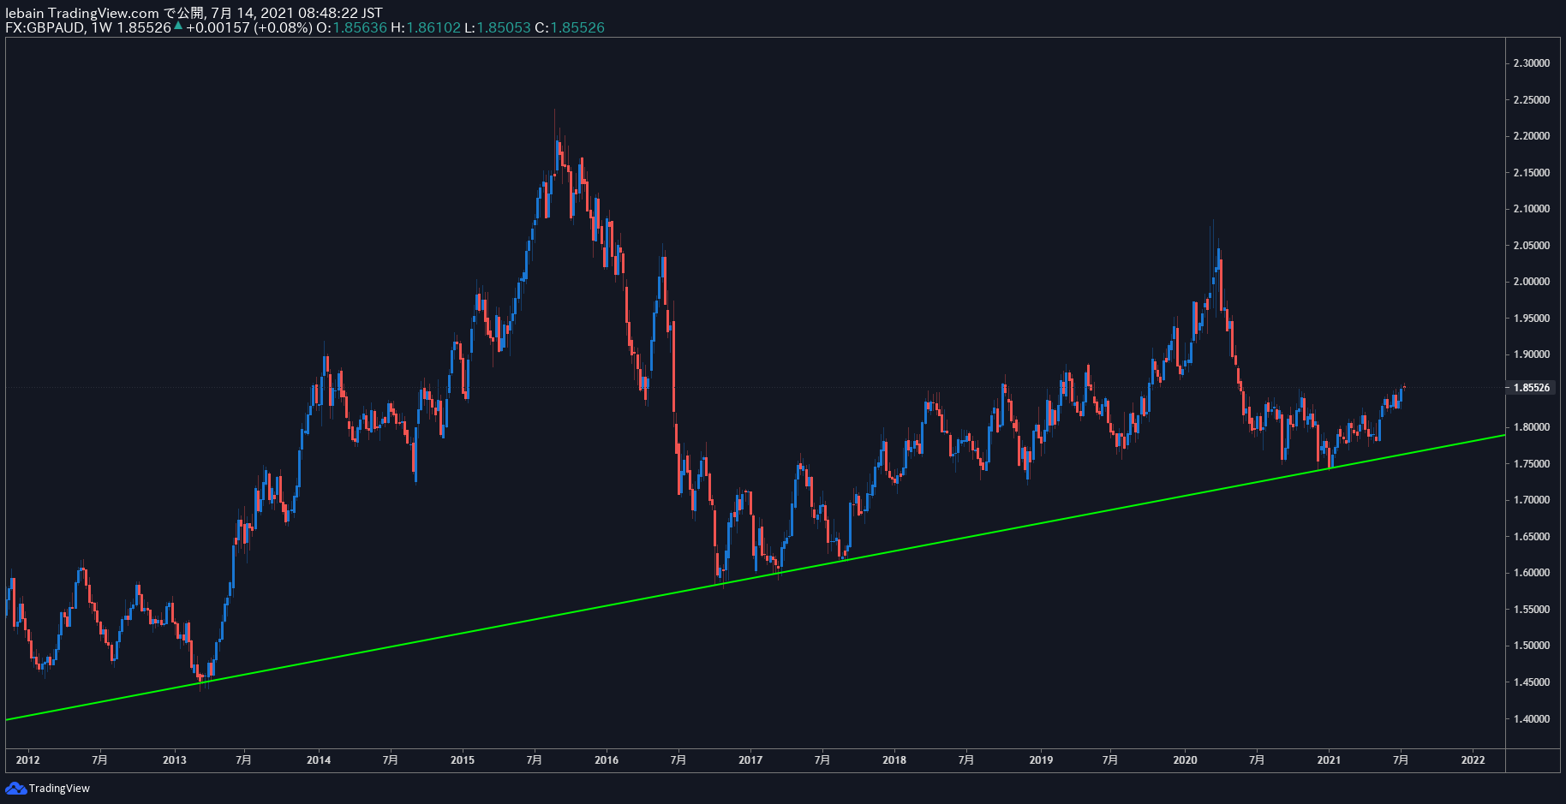Click the 1.70000 price axis label
The height and width of the screenshot is (804, 1566).
tap(1532, 500)
